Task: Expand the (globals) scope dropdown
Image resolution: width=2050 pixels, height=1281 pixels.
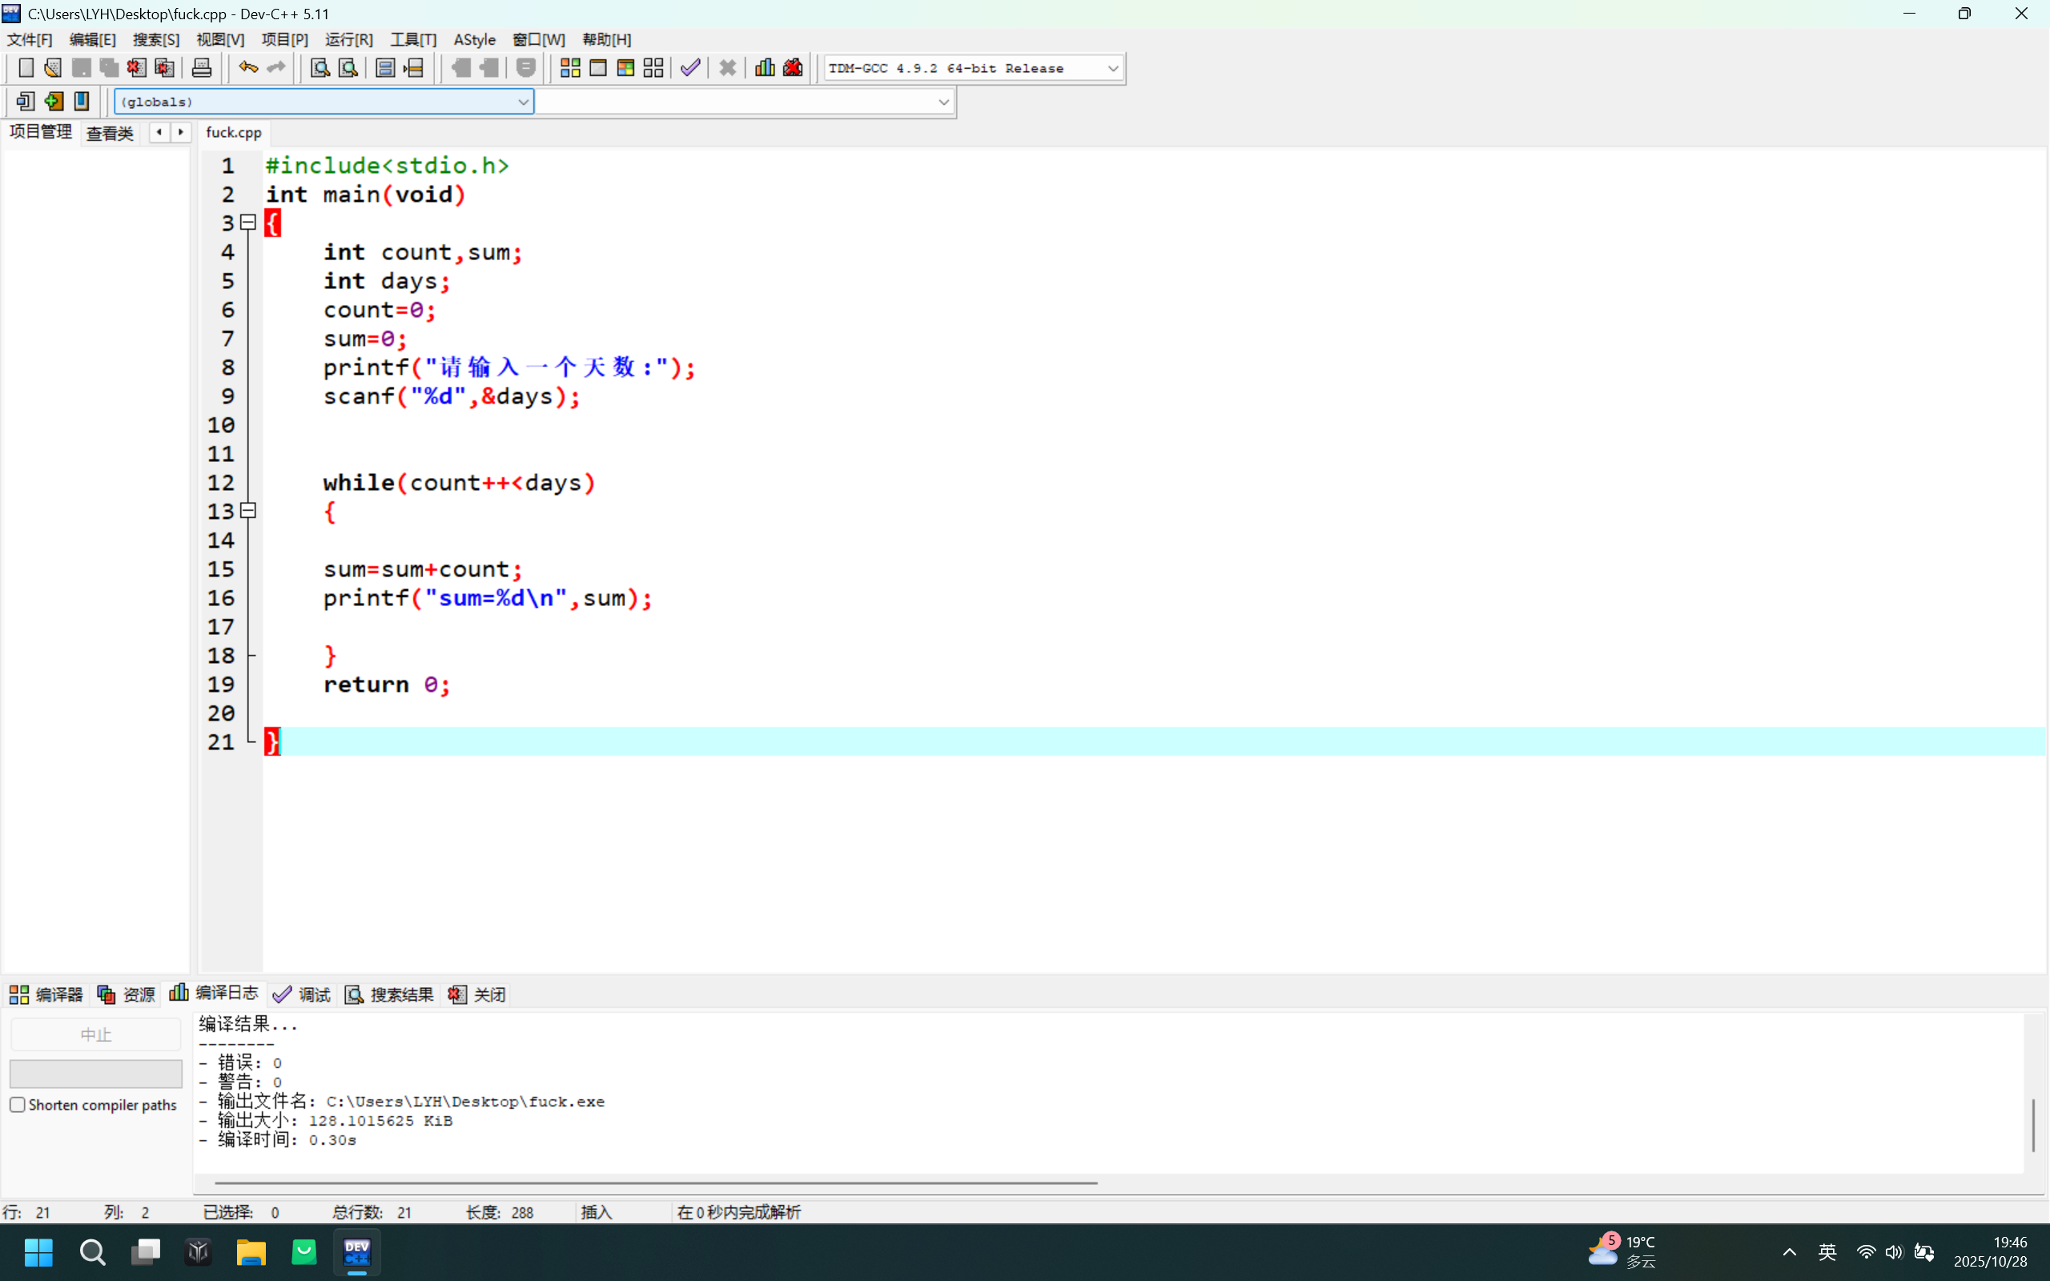Action: 523,102
